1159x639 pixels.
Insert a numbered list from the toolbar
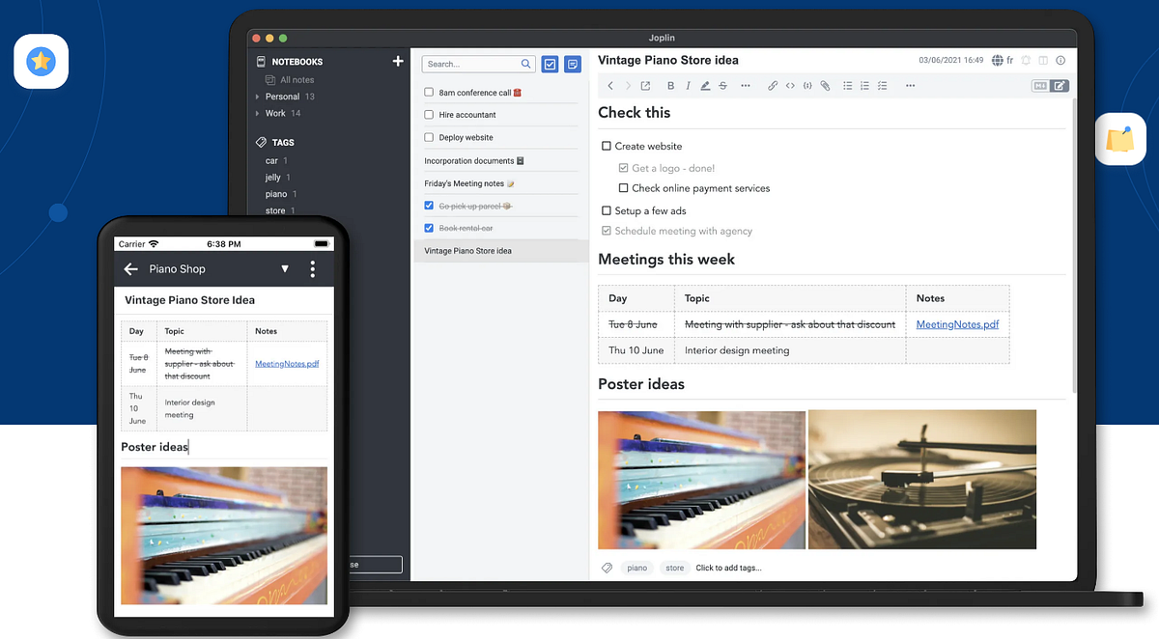pyautogui.click(x=864, y=85)
